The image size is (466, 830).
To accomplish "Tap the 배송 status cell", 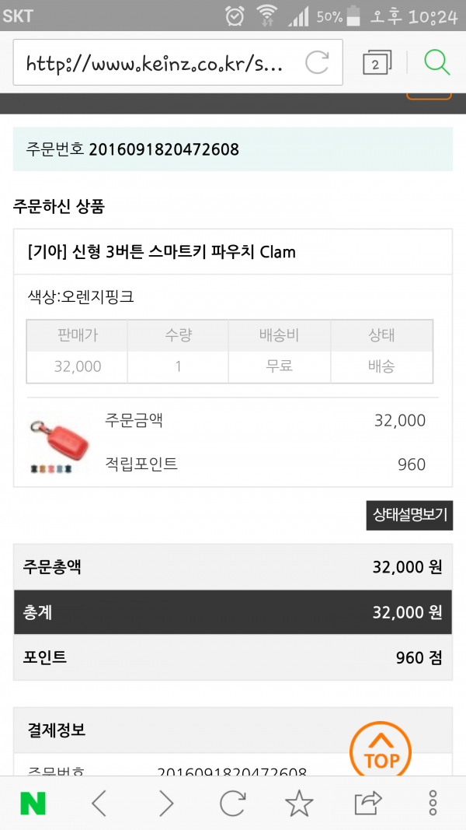I will (381, 367).
